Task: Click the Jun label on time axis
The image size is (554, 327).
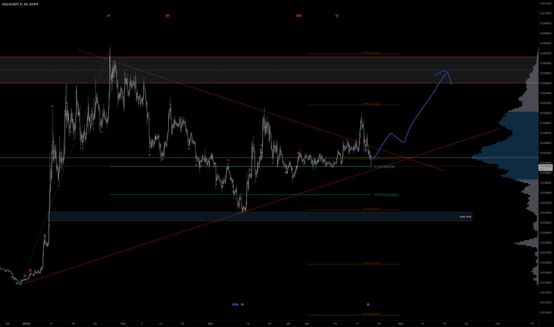Action: (x=498, y=323)
